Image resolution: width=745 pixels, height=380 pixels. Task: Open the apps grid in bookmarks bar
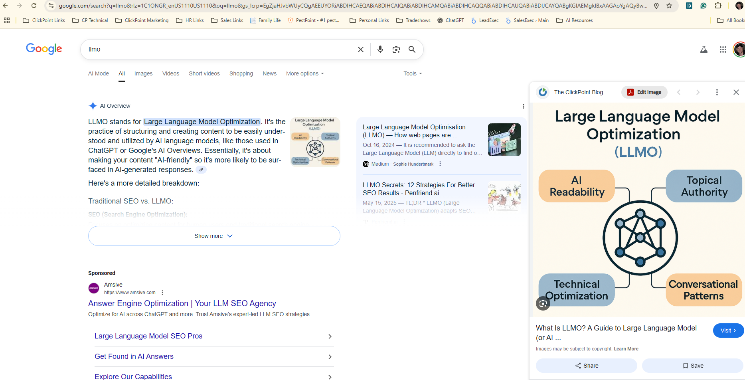point(7,20)
